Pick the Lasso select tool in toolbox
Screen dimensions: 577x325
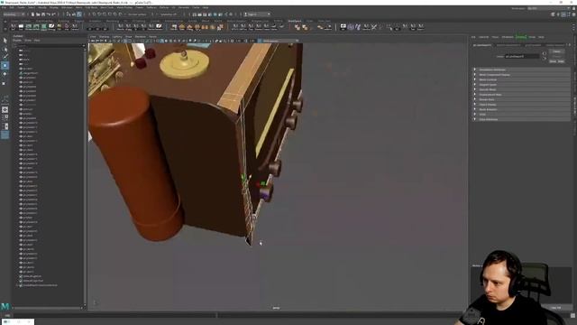click(5, 49)
